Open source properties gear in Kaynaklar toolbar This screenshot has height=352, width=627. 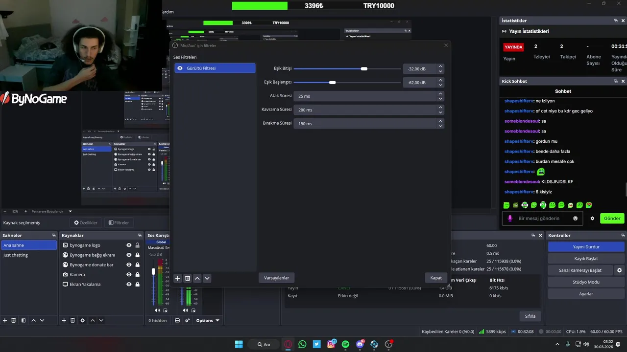(82, 321)
